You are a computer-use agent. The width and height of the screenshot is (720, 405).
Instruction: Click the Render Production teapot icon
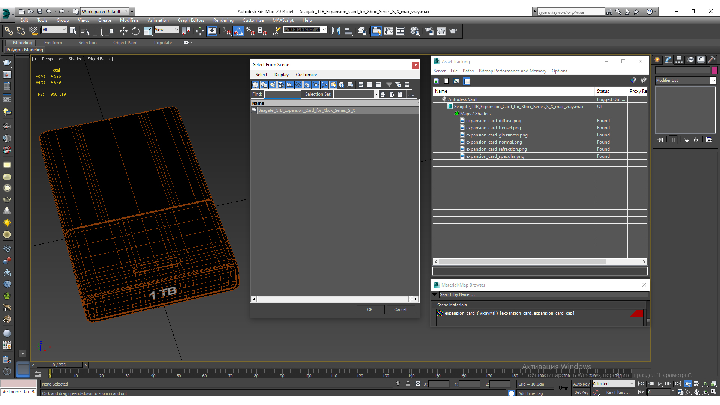(x=453, y=31)
